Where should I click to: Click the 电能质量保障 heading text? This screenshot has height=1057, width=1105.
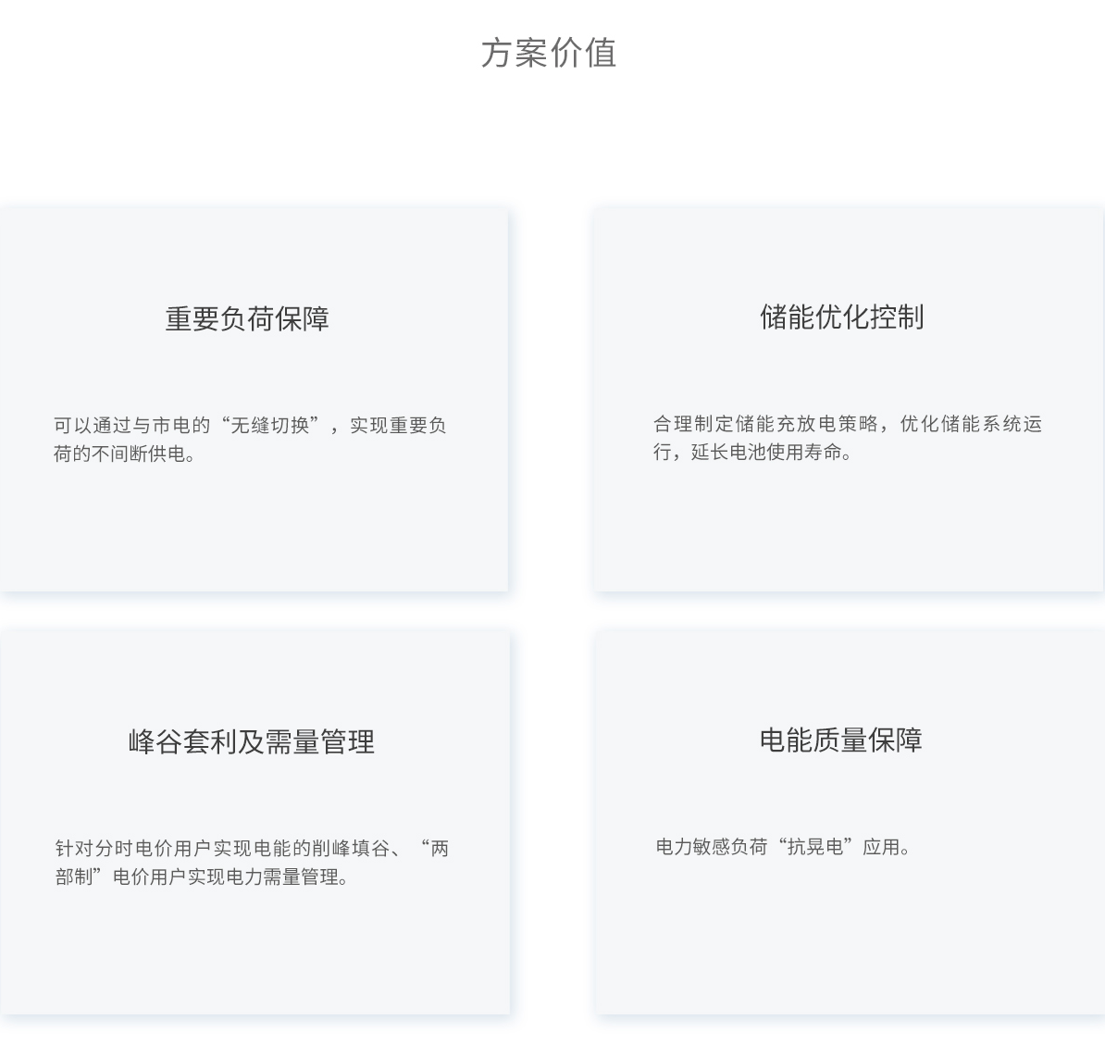click(843, 740)
